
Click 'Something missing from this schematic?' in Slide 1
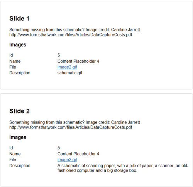[x=47, y=30]
